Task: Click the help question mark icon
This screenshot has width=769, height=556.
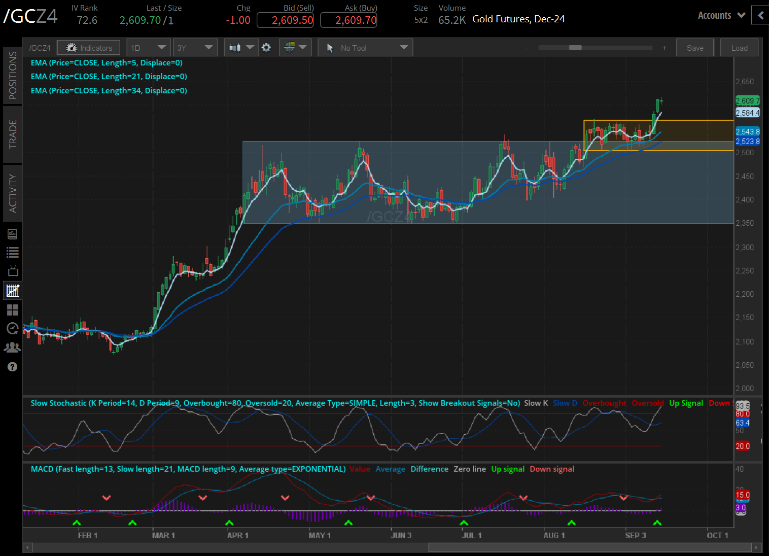Action: 13,367
